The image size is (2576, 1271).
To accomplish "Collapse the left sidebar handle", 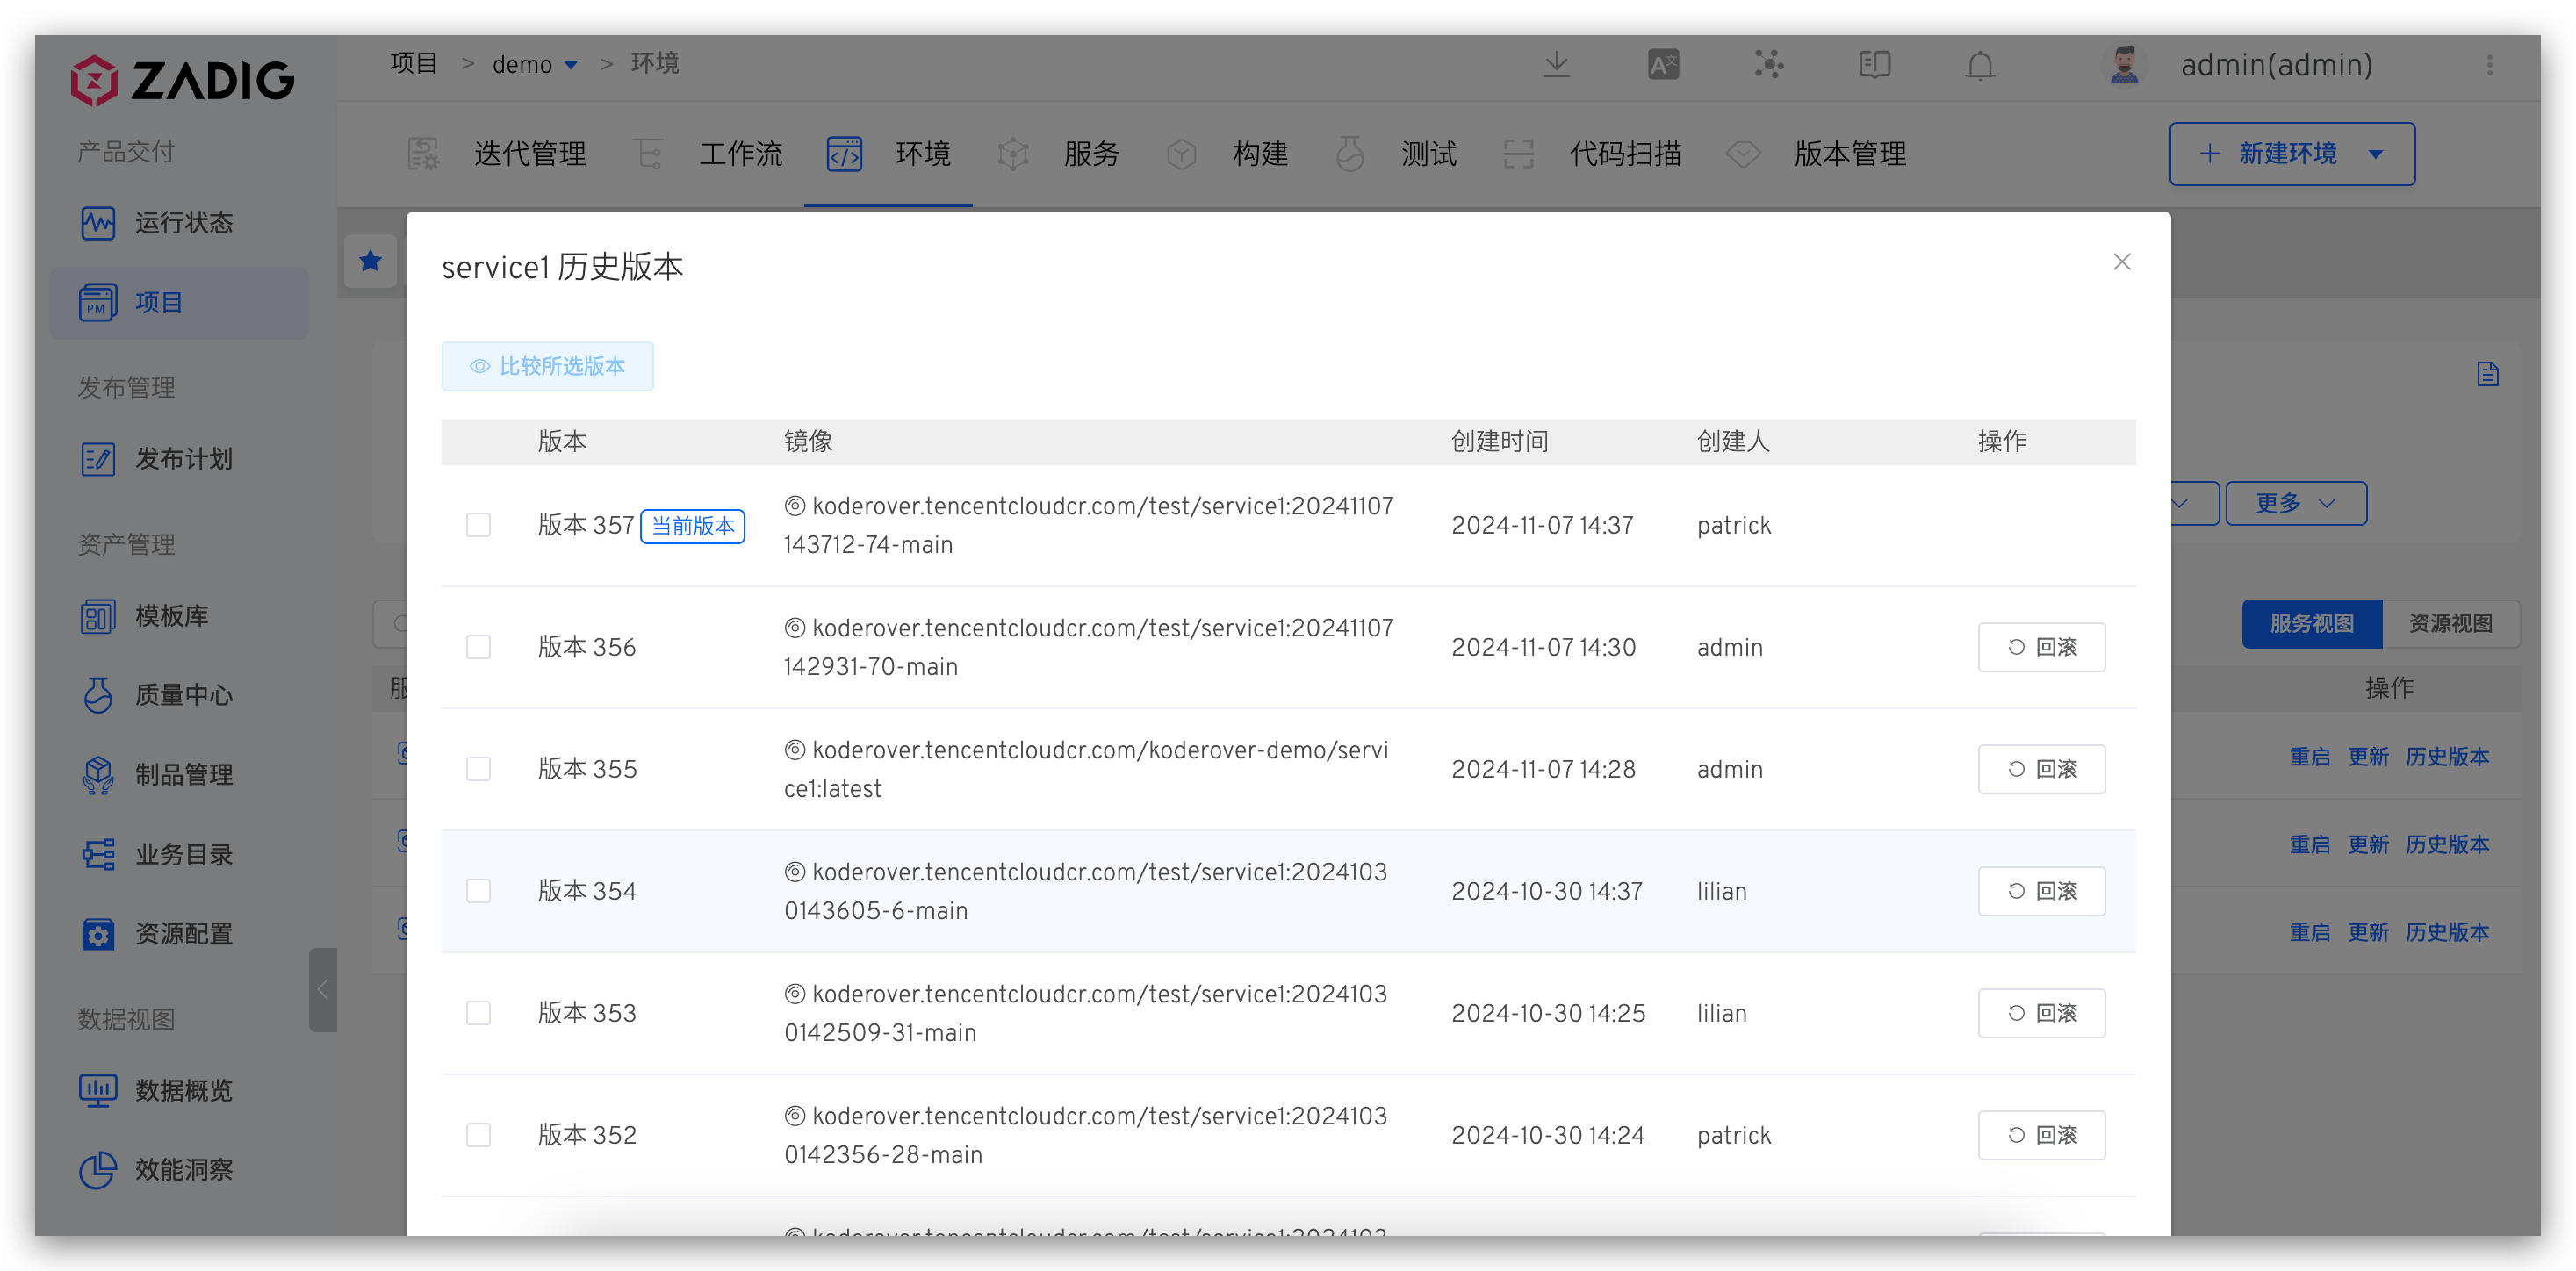I will pos(322,990).
